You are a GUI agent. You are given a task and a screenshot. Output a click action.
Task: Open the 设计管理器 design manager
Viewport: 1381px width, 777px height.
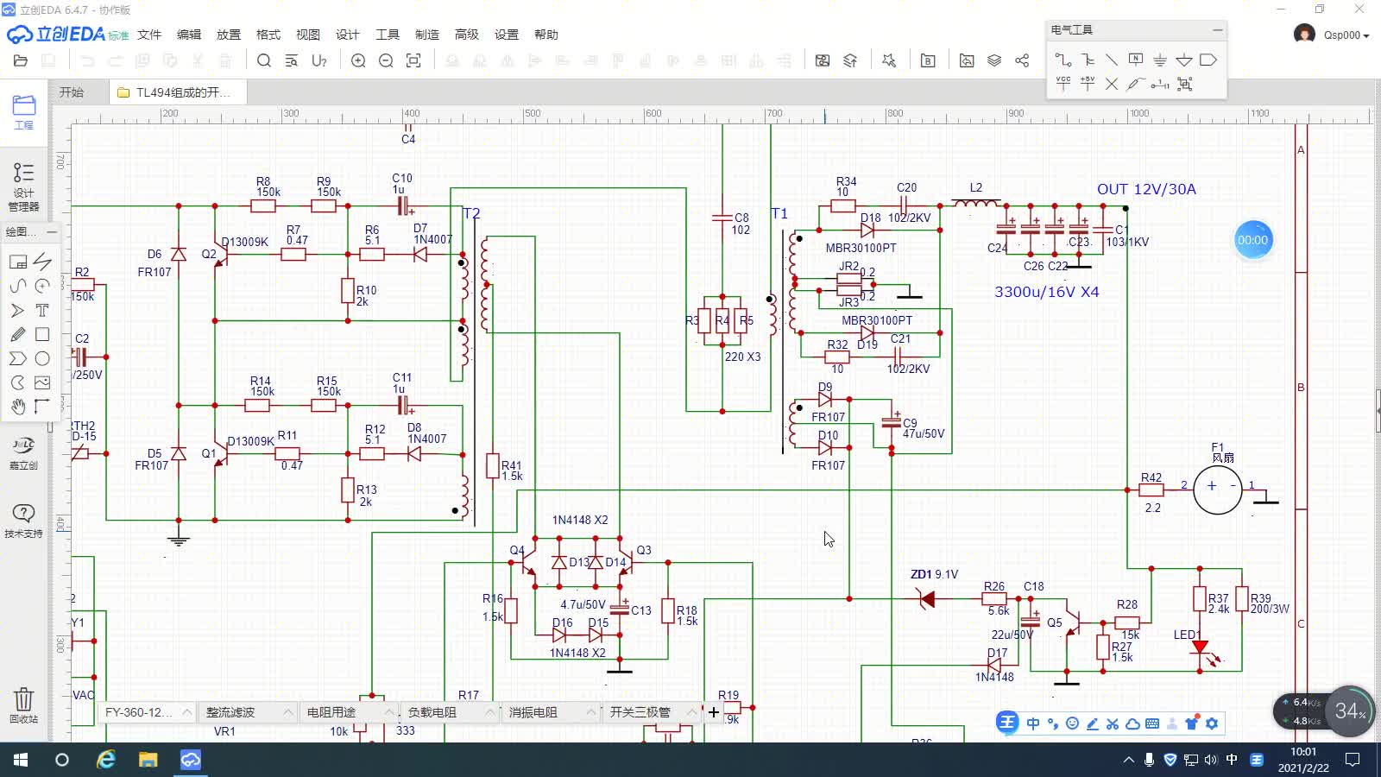click(23, 186)
